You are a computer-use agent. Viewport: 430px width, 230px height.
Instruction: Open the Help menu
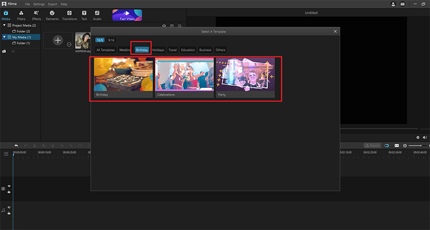pyautogui.click(x=64, y=4)
